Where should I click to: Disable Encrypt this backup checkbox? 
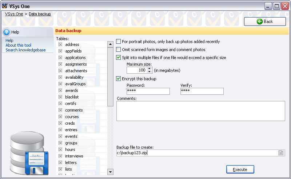pyautogui.click(x=119, y=79)
